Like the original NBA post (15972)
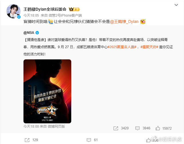Screen dimensions: 184x144 pyautogui.click(x=158, y=128)
